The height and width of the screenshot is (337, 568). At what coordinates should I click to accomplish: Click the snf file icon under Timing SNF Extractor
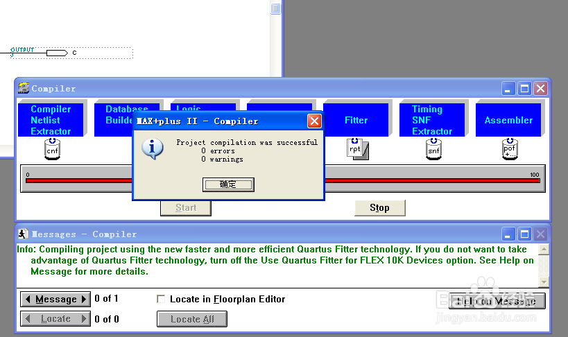coord(433,149)
